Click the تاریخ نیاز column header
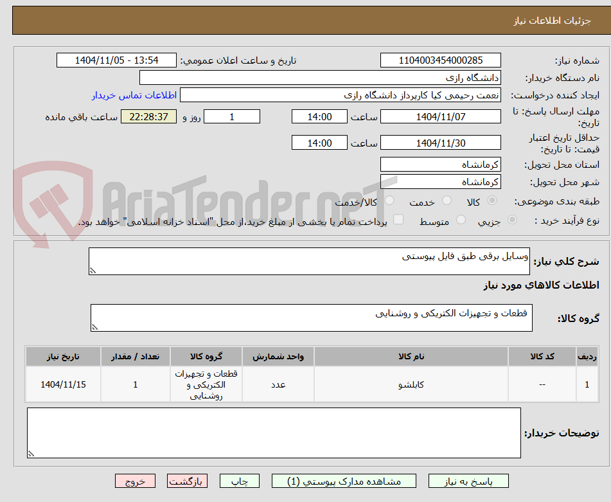The width and height of the screenshot is (611, 502). pyautogui.click(x=63, y=357)
